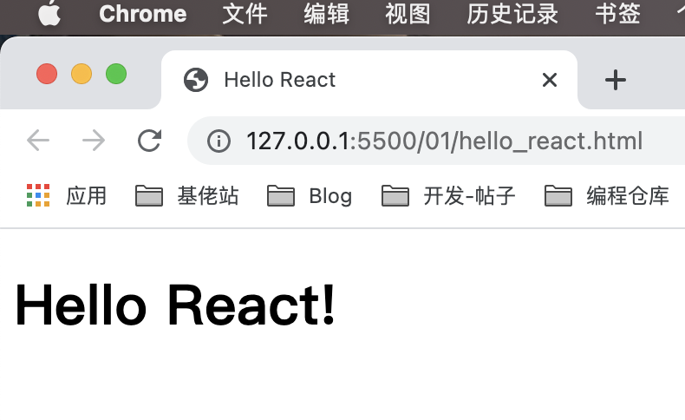The width and height of the screenshot is (685, 420).
Task: Open the 基佬站 bookmark folder
Action: (x=187, y=195)
